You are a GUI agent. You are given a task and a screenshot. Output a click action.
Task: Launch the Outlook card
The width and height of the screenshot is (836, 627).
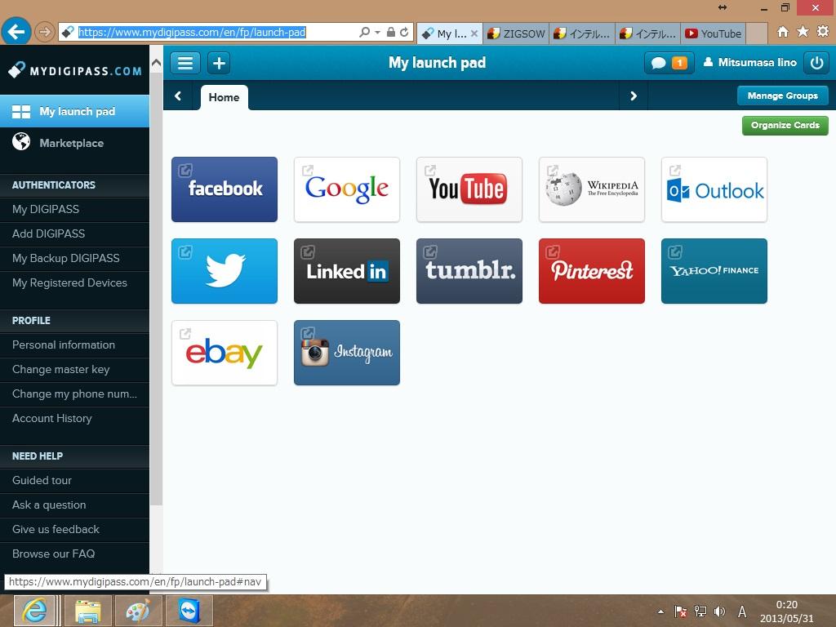[x=714, y=189]
